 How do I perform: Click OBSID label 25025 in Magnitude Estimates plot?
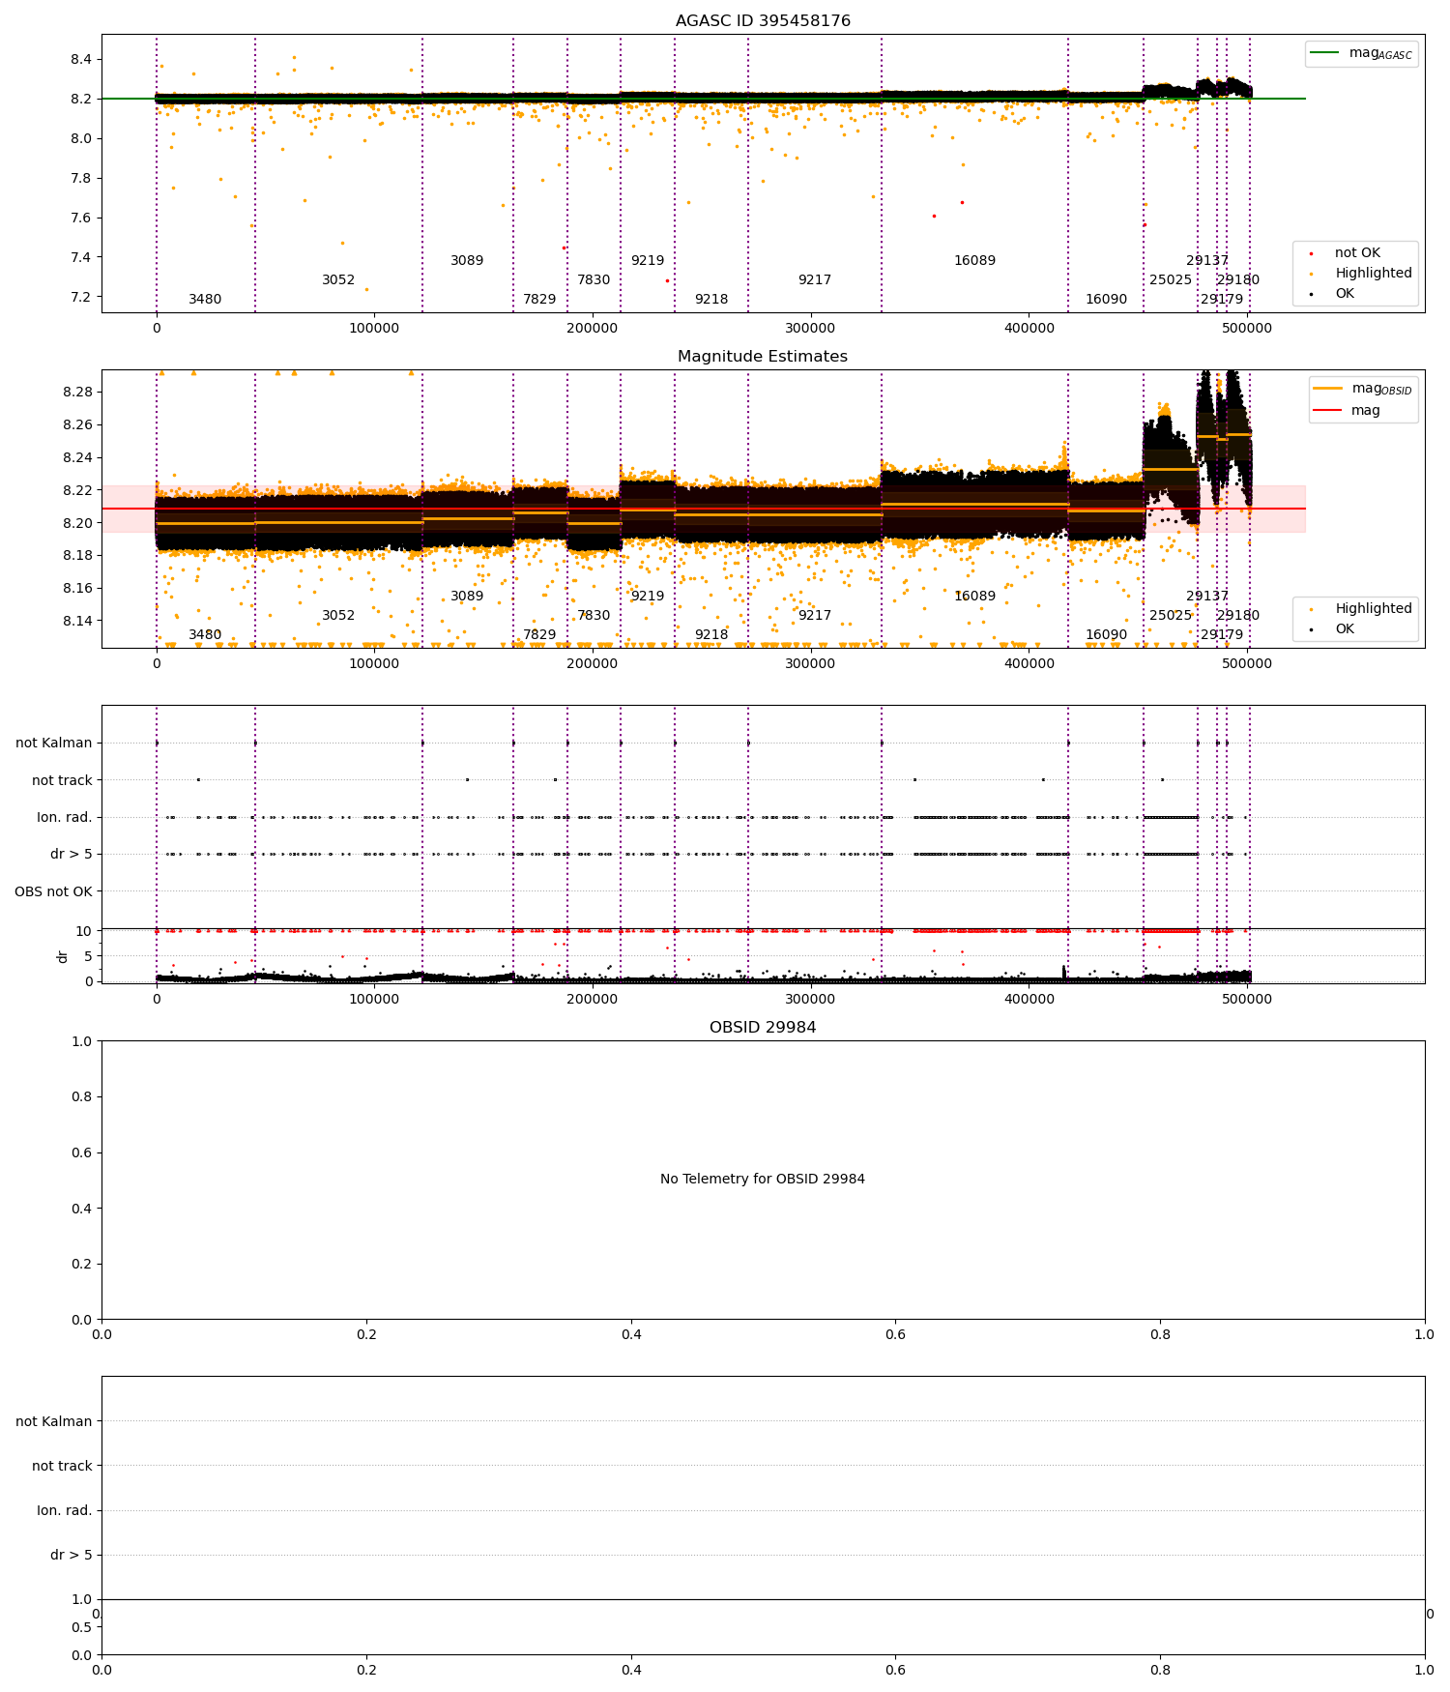[x=1171, y=616]
